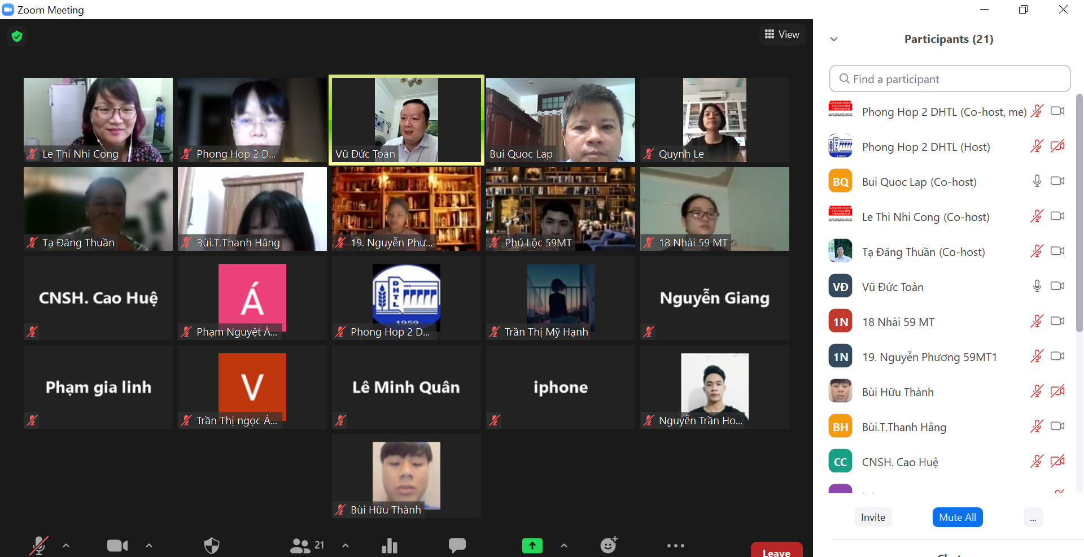Click the green encryption shield icon
The height and width of the screenshot is (557, 1084).
17,37
